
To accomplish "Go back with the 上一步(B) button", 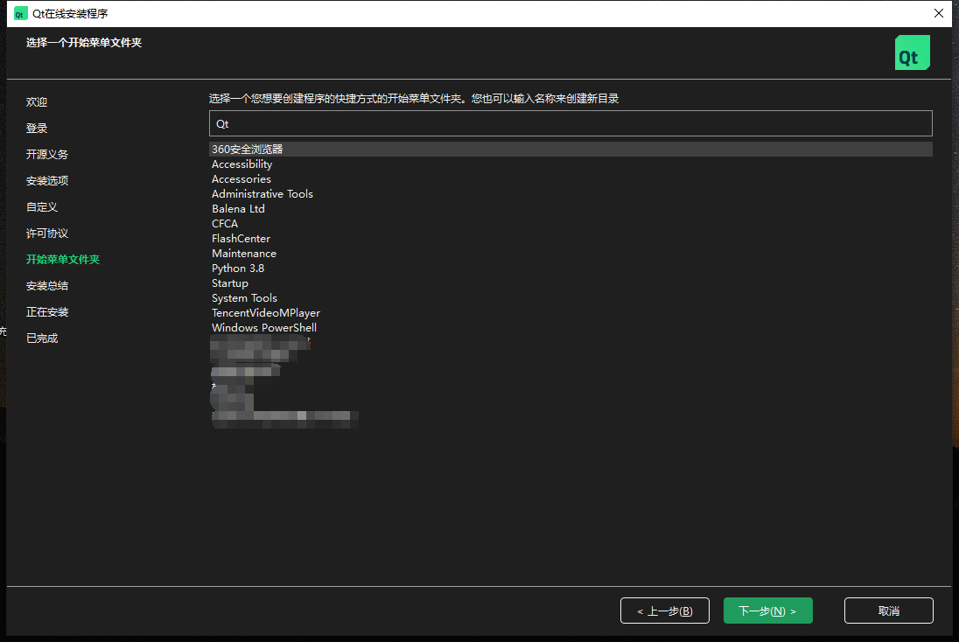I will [x=665, y=611].
